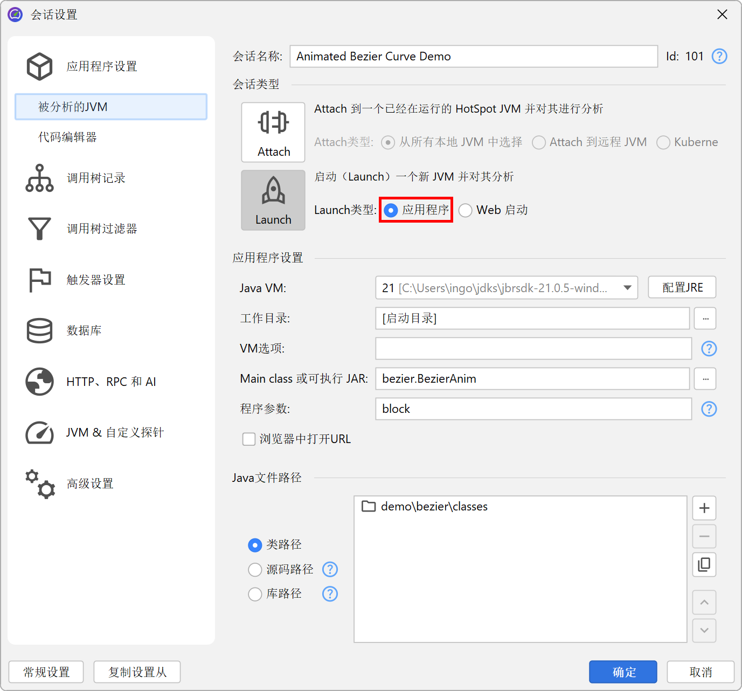This screenshot has height=691, width=742.
Task: Choose the 源码路径 radio option
Action: pos(255,570)
